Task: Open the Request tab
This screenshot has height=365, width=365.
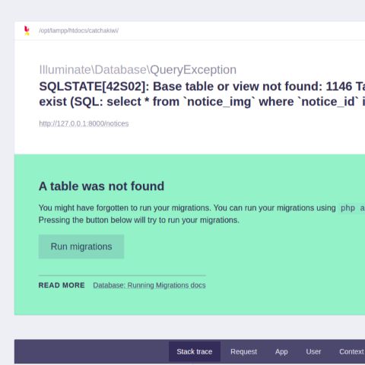Action: (243, 351)
